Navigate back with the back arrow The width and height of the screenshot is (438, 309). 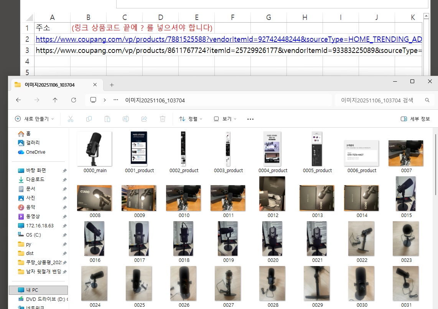click(x=18, y=100)
